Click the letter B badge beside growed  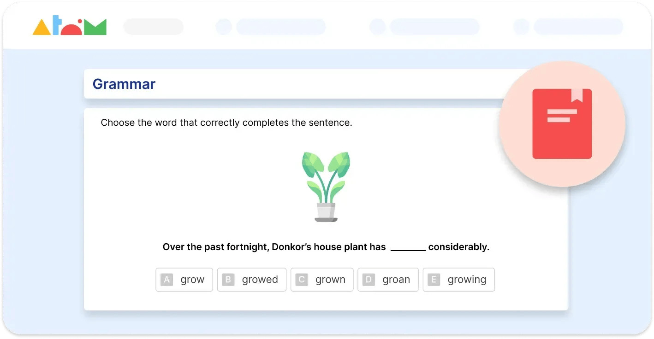[x=228, y=280]
